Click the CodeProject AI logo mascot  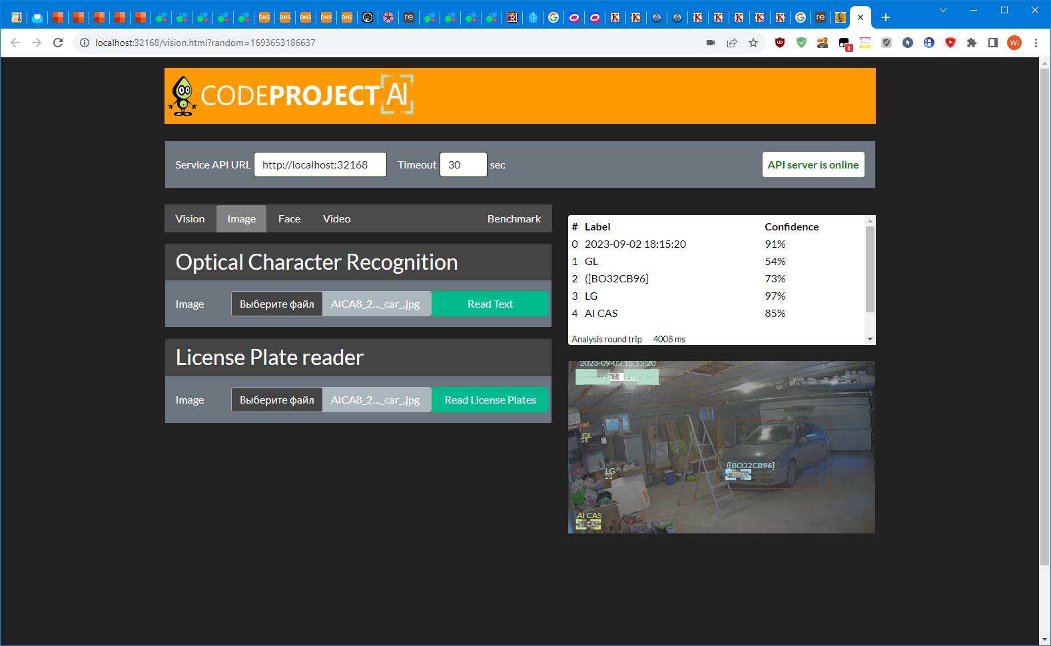[x=182, y=96]
